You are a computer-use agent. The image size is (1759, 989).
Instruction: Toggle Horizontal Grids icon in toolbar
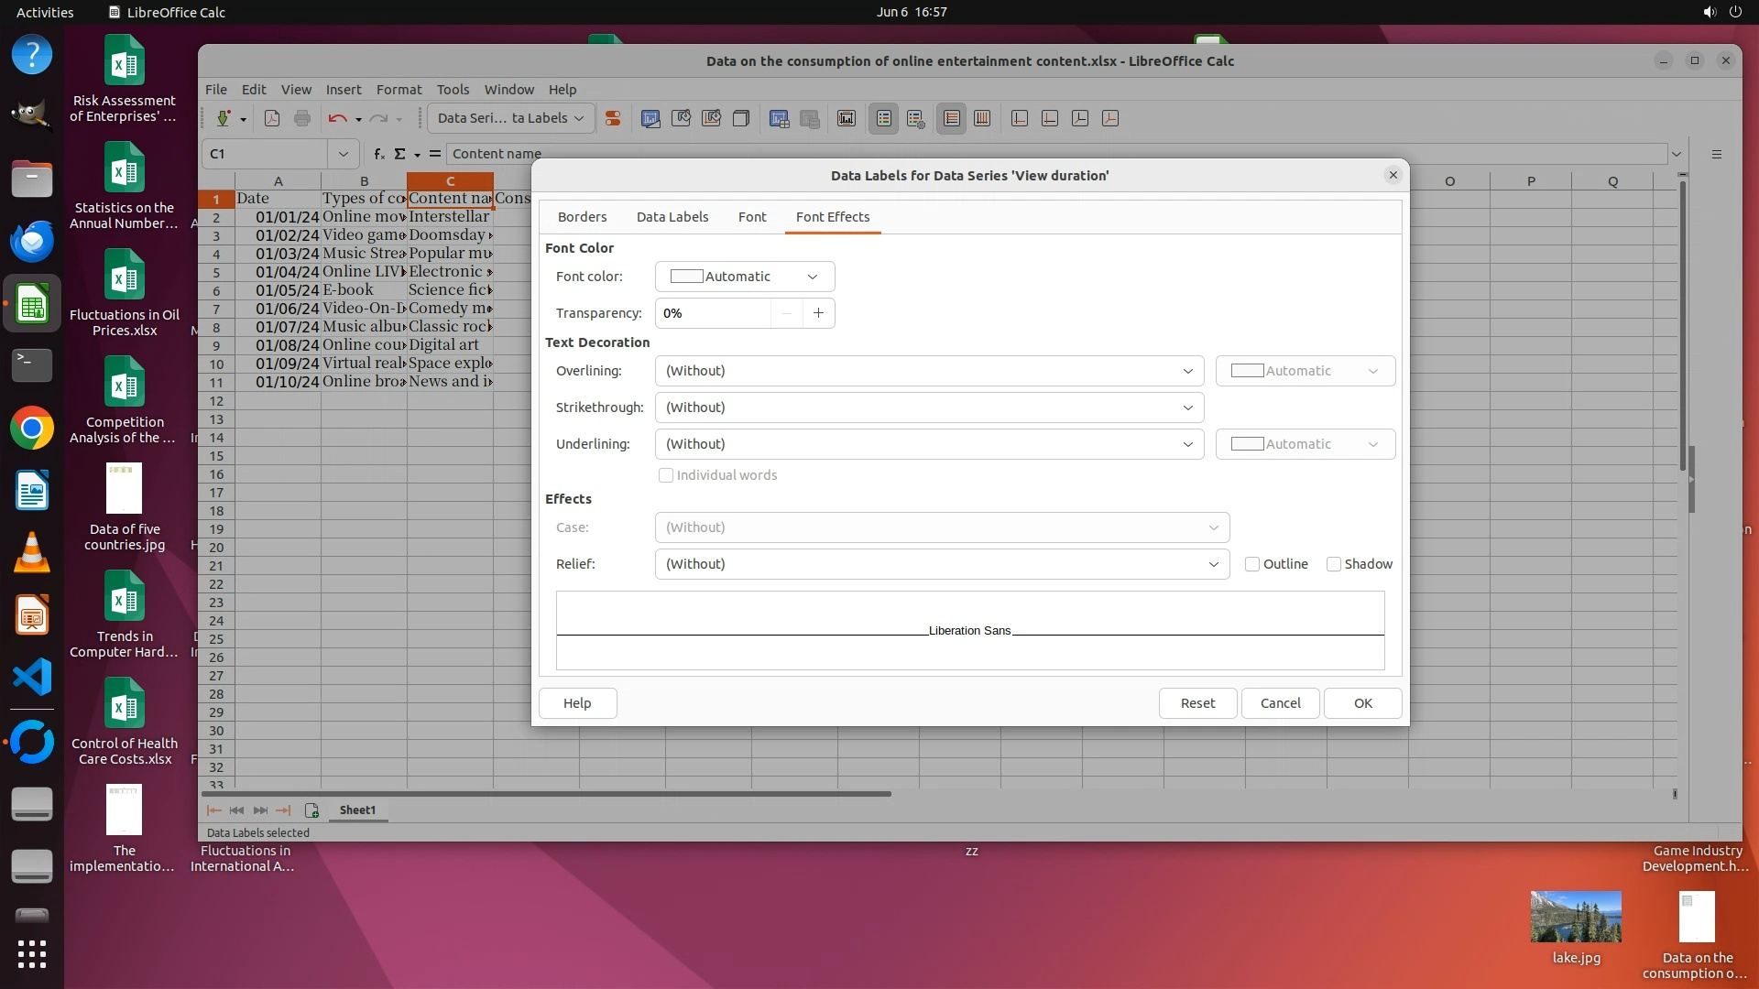(x=952, y=118)
